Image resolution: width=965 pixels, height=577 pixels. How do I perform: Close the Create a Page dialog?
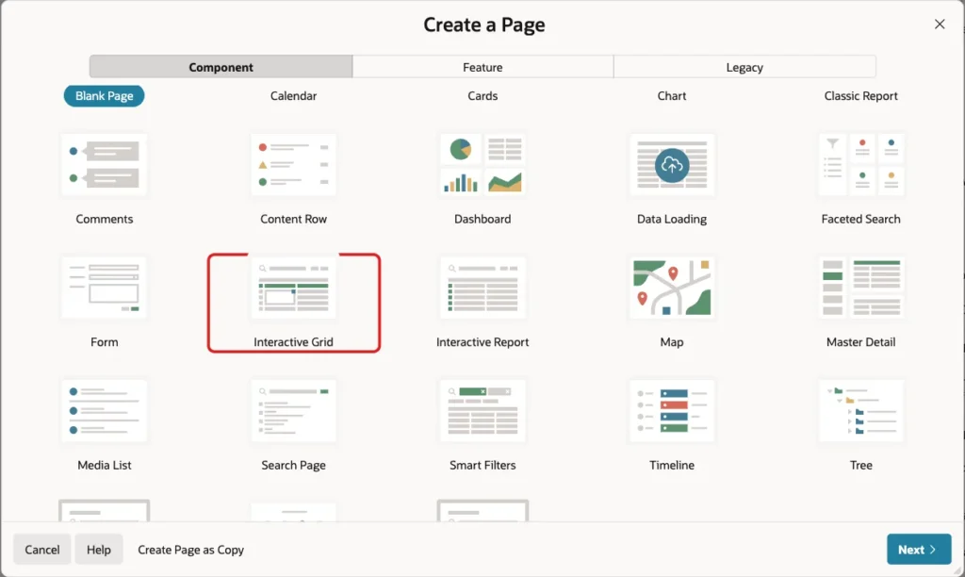click(x=940, y=24)
